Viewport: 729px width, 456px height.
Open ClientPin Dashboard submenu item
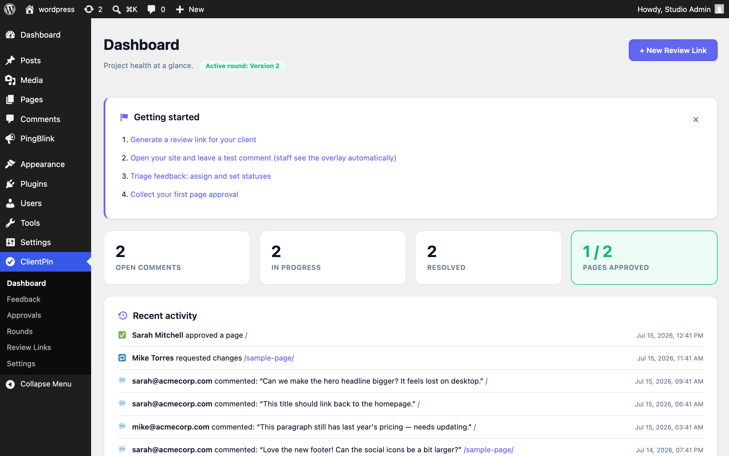tap(26, 283)
